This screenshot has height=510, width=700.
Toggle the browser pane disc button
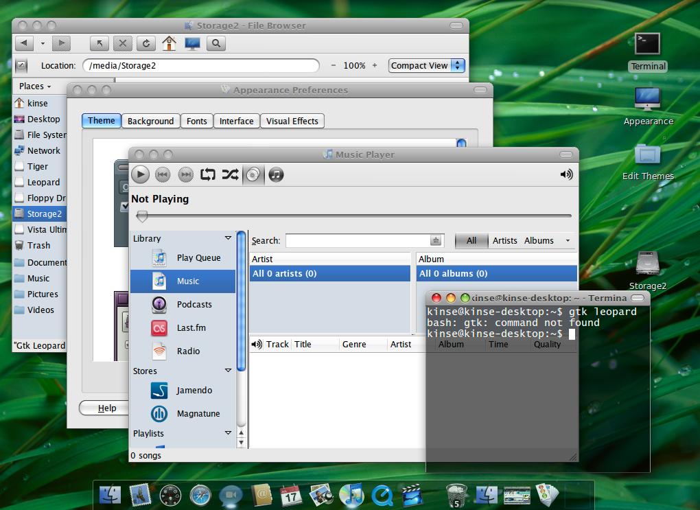point(253,174)
